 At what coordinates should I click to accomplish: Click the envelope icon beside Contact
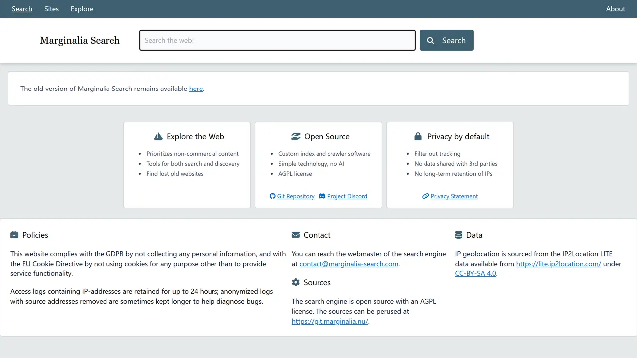[x=296, y=235]
